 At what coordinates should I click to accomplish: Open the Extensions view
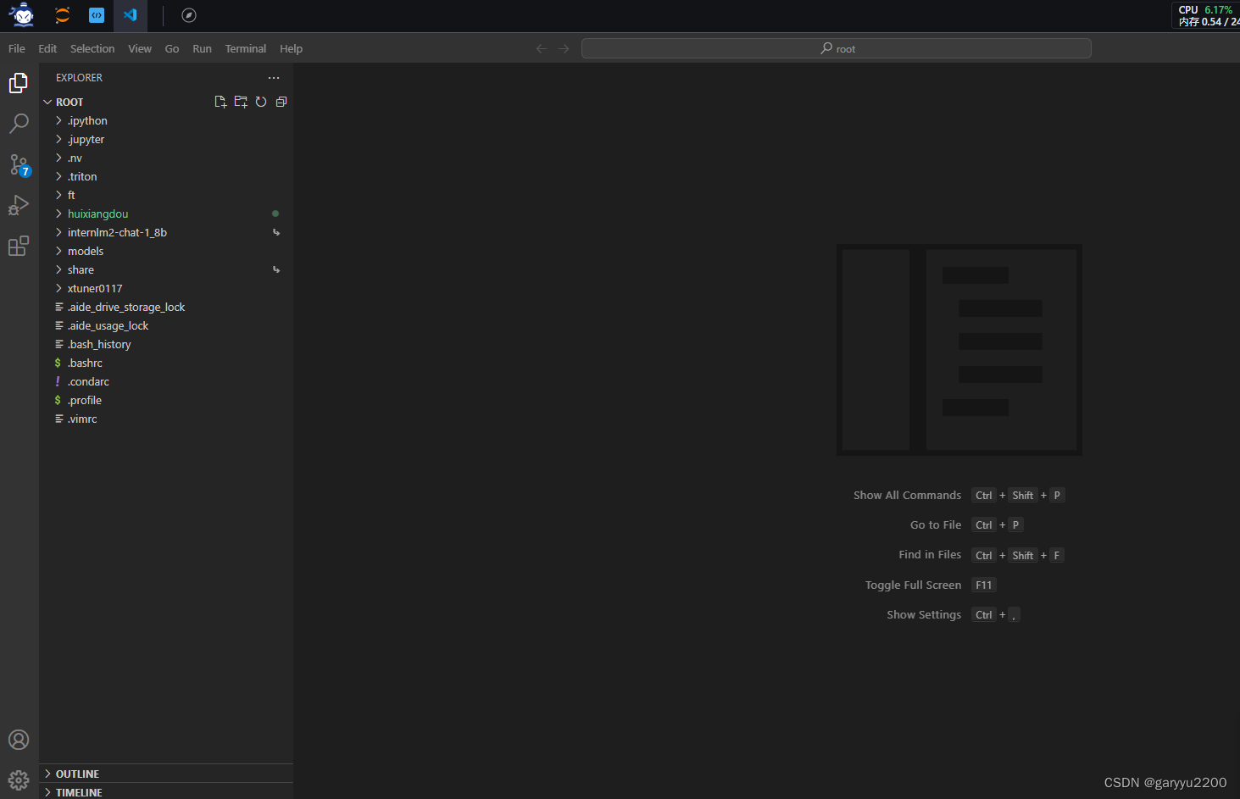(x=19, y=246)
